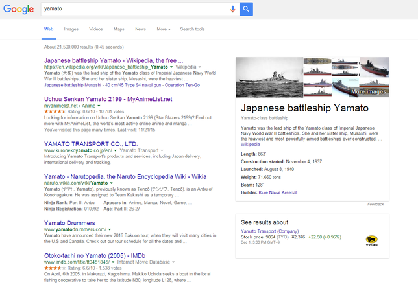Start voice search with microphone icon

[232, 9]
